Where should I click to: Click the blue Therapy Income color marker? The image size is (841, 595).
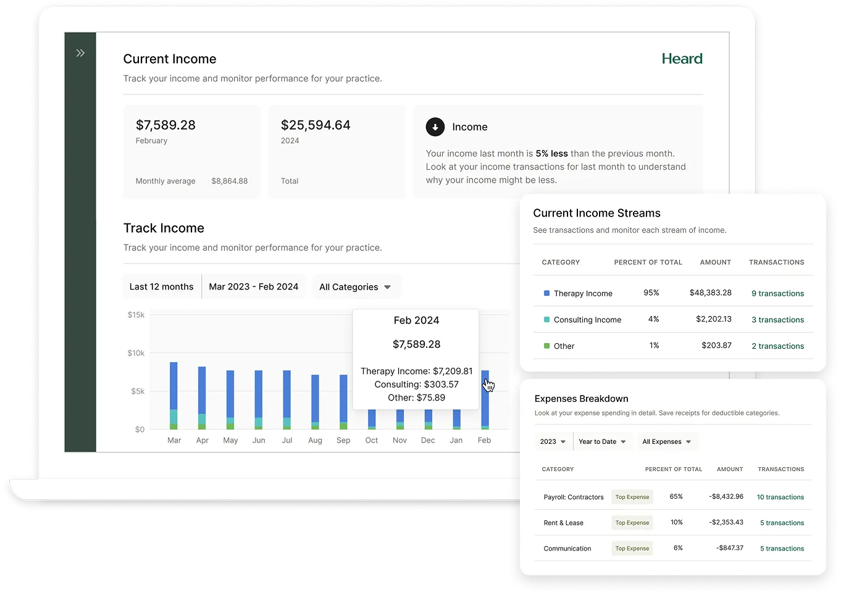tap(546, 293)
